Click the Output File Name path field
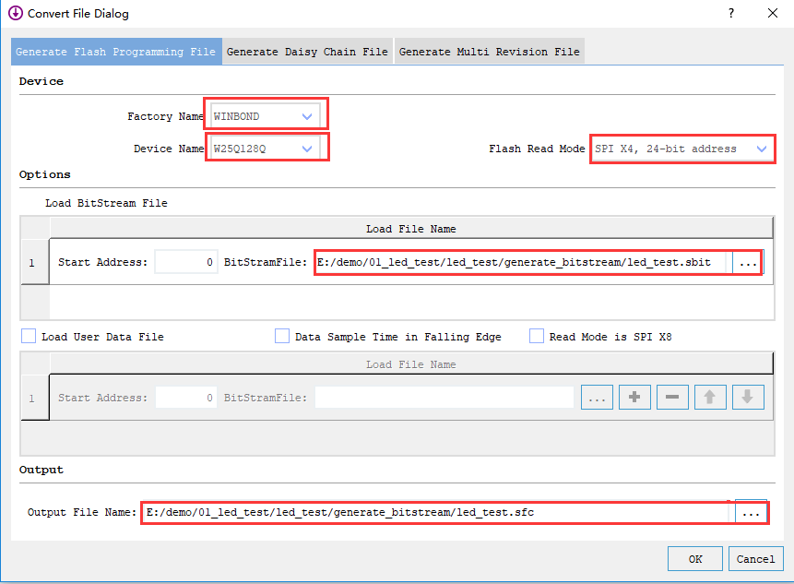 pos(437,513)
